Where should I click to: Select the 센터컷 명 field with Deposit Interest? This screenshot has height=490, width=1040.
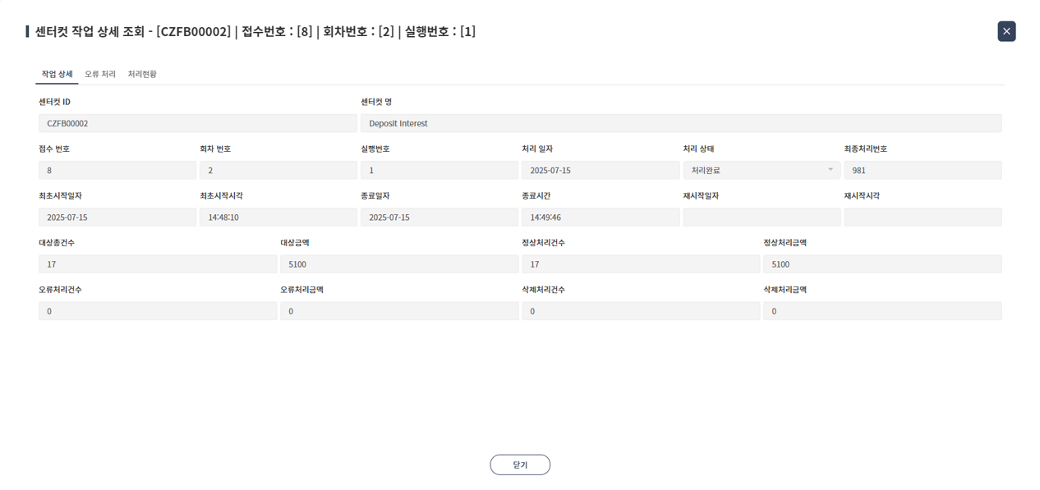pyautogui.click(x=682, y=123)
